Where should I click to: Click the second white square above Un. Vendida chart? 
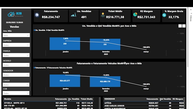pyautogui.click(x=184, y=26)
